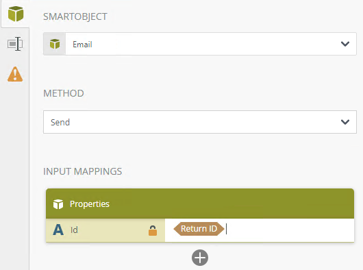Add a new input mapping with plus button

click(x=200, y=258)
